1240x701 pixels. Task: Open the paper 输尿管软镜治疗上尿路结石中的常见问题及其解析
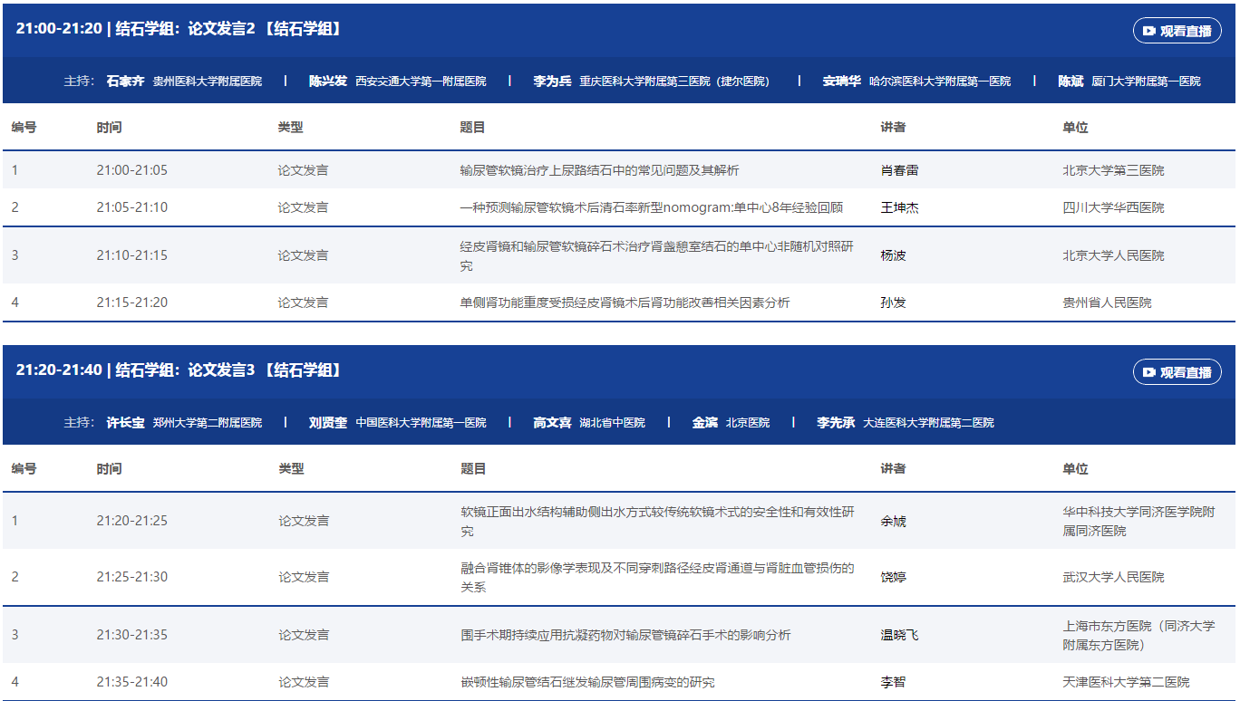tap(599, 170)
